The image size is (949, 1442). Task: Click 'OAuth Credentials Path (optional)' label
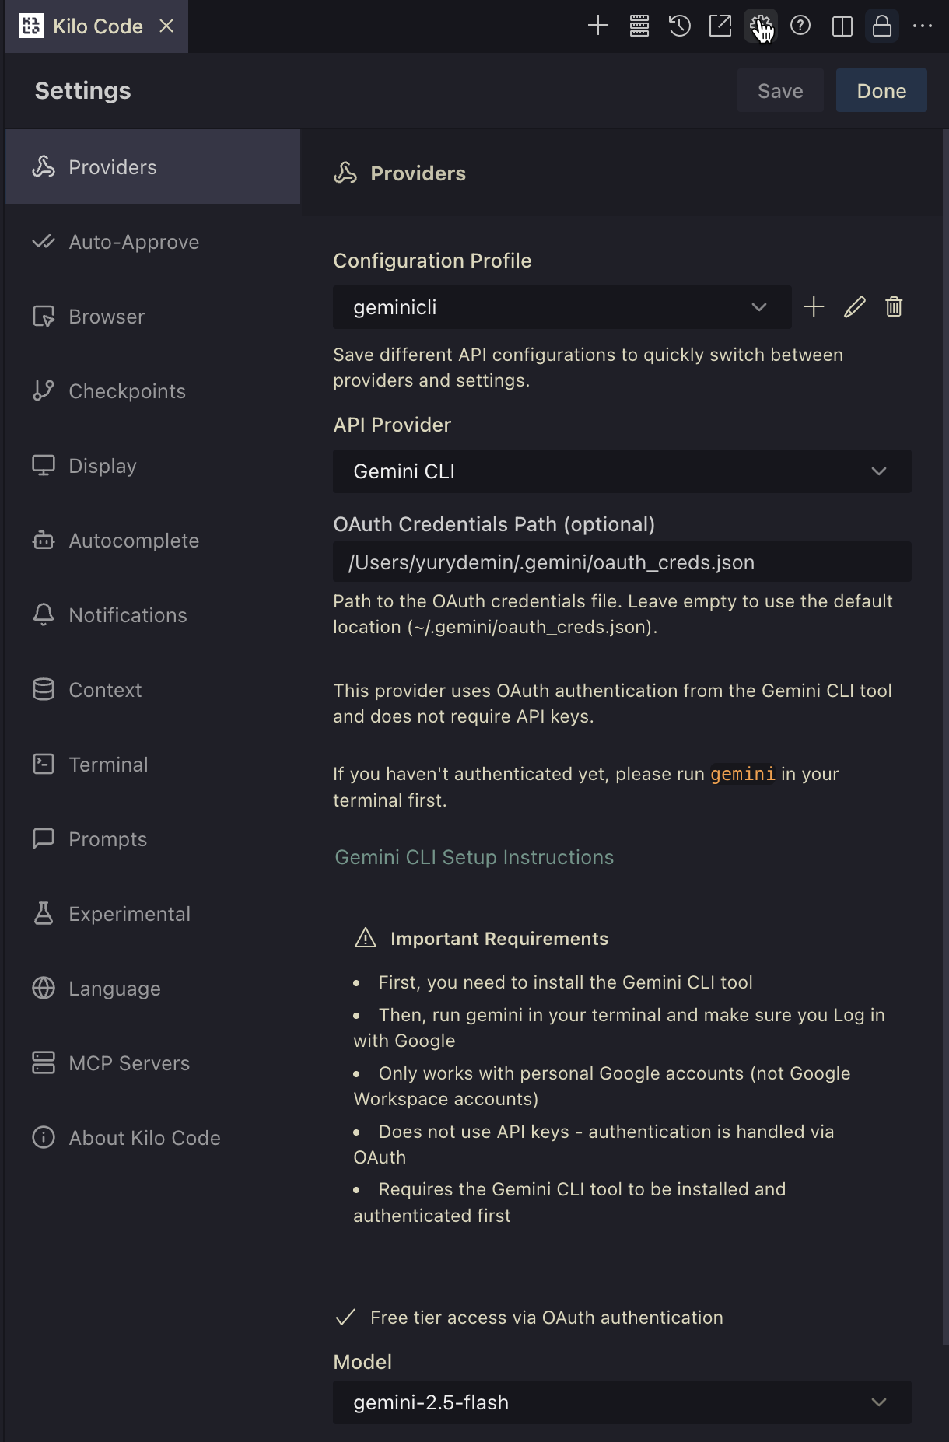[x=494, y=524]
